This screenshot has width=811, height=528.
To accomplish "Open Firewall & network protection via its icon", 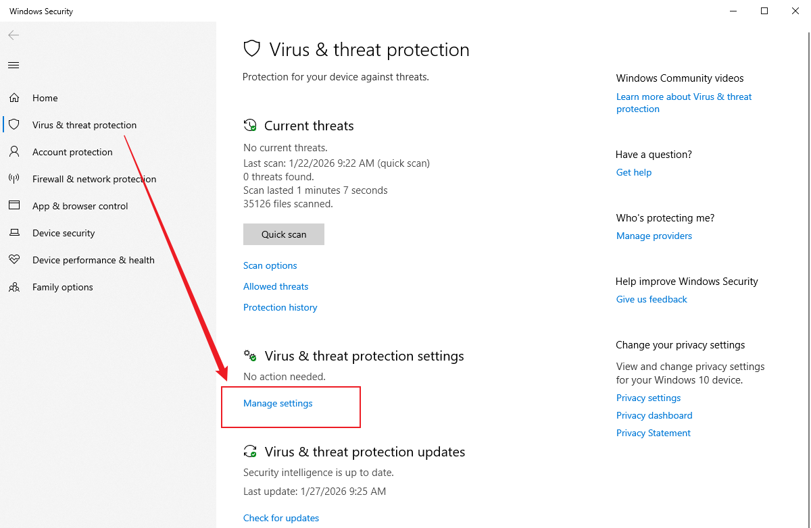I will coord(14,178).
